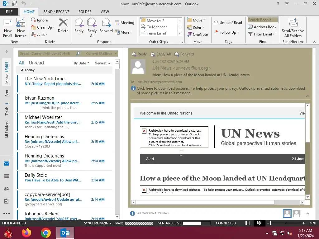Switch to the FOLDER tab
319x239 pixels.
point(85,12)
